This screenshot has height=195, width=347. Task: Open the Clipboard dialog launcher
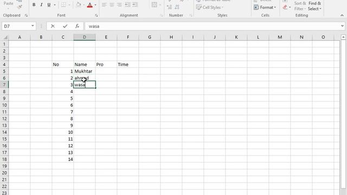point(27,15)
